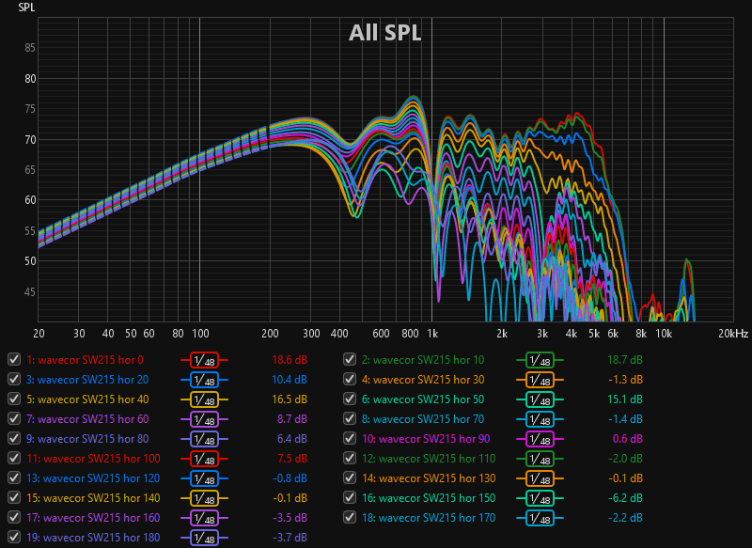752x548 pixels.
Task: Select the -6.2 dB reading for hor 150
Action: [x=625, y=497]
